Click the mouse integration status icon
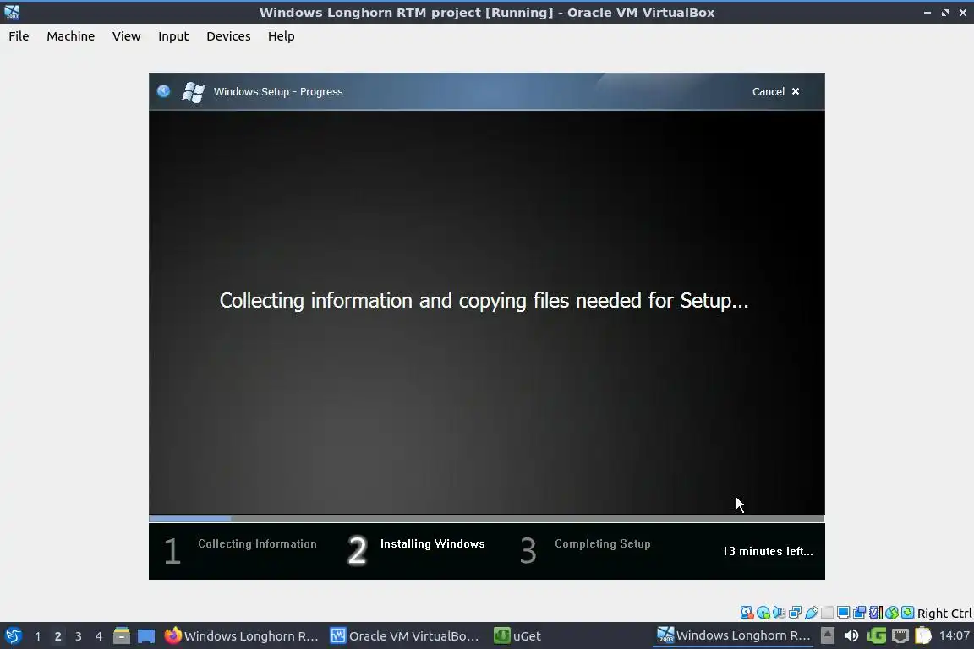Viewport: 974px width, 649px height. (x=892, y=613)
